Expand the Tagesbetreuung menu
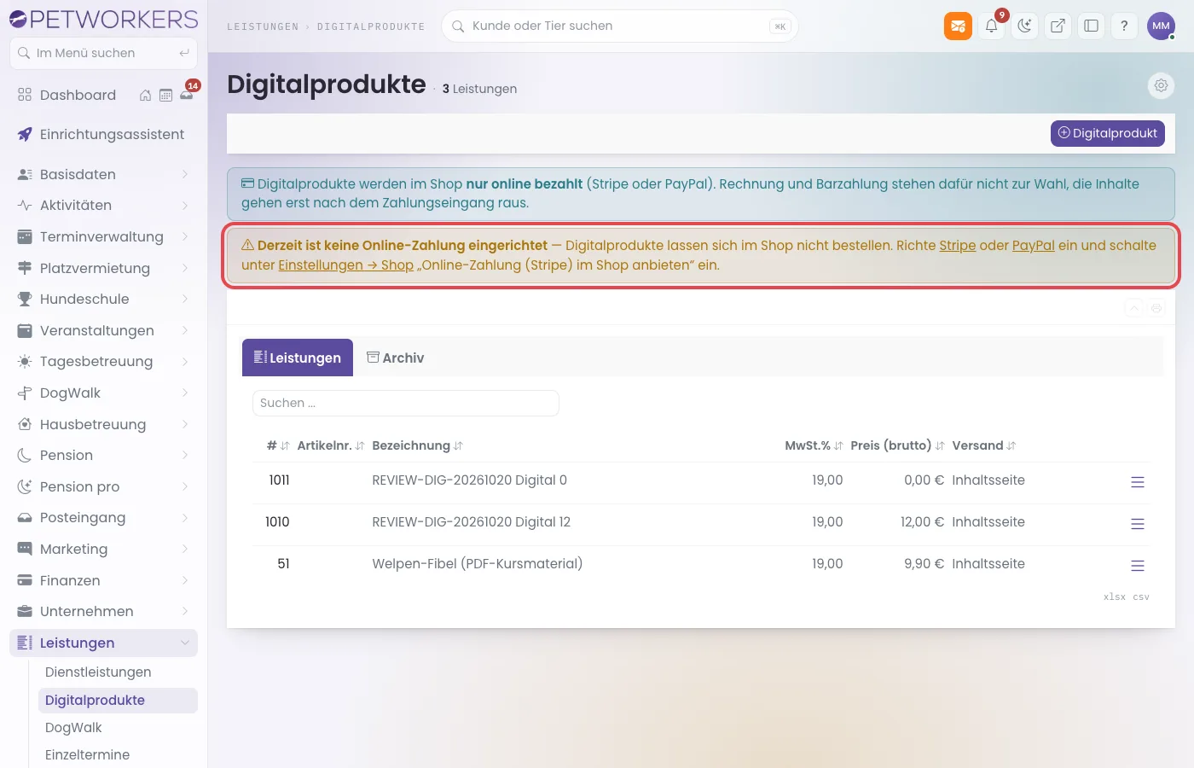1194x768 pixels. tap(103, 361)
